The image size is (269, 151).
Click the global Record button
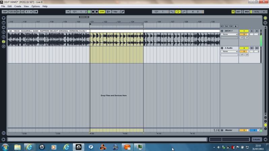[97, 12]
